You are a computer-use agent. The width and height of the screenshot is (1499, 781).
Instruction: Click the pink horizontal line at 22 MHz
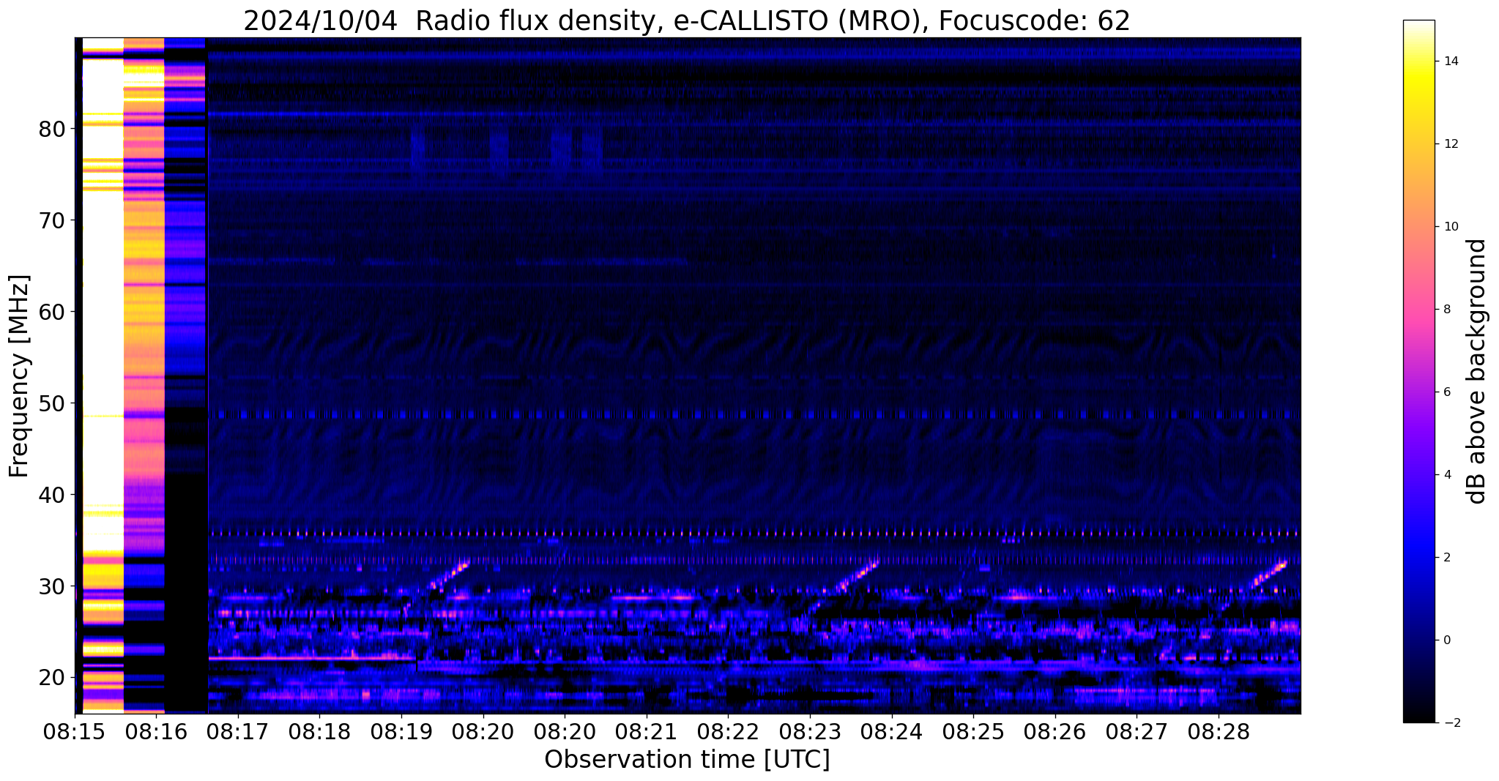click(311, 659)
